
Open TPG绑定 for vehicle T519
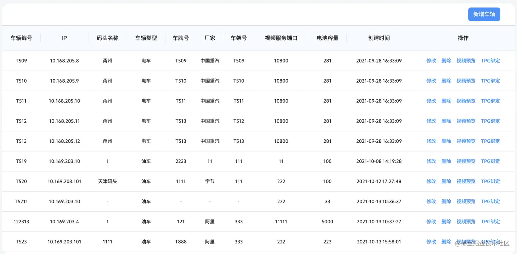[490, 161]
